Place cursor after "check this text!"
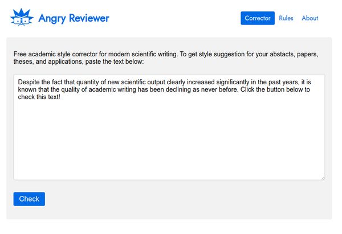 60,97
